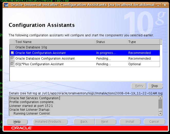
Task: Toggle Oracle Database Configuration Assistant checkbox
Action: pos(12,58)
